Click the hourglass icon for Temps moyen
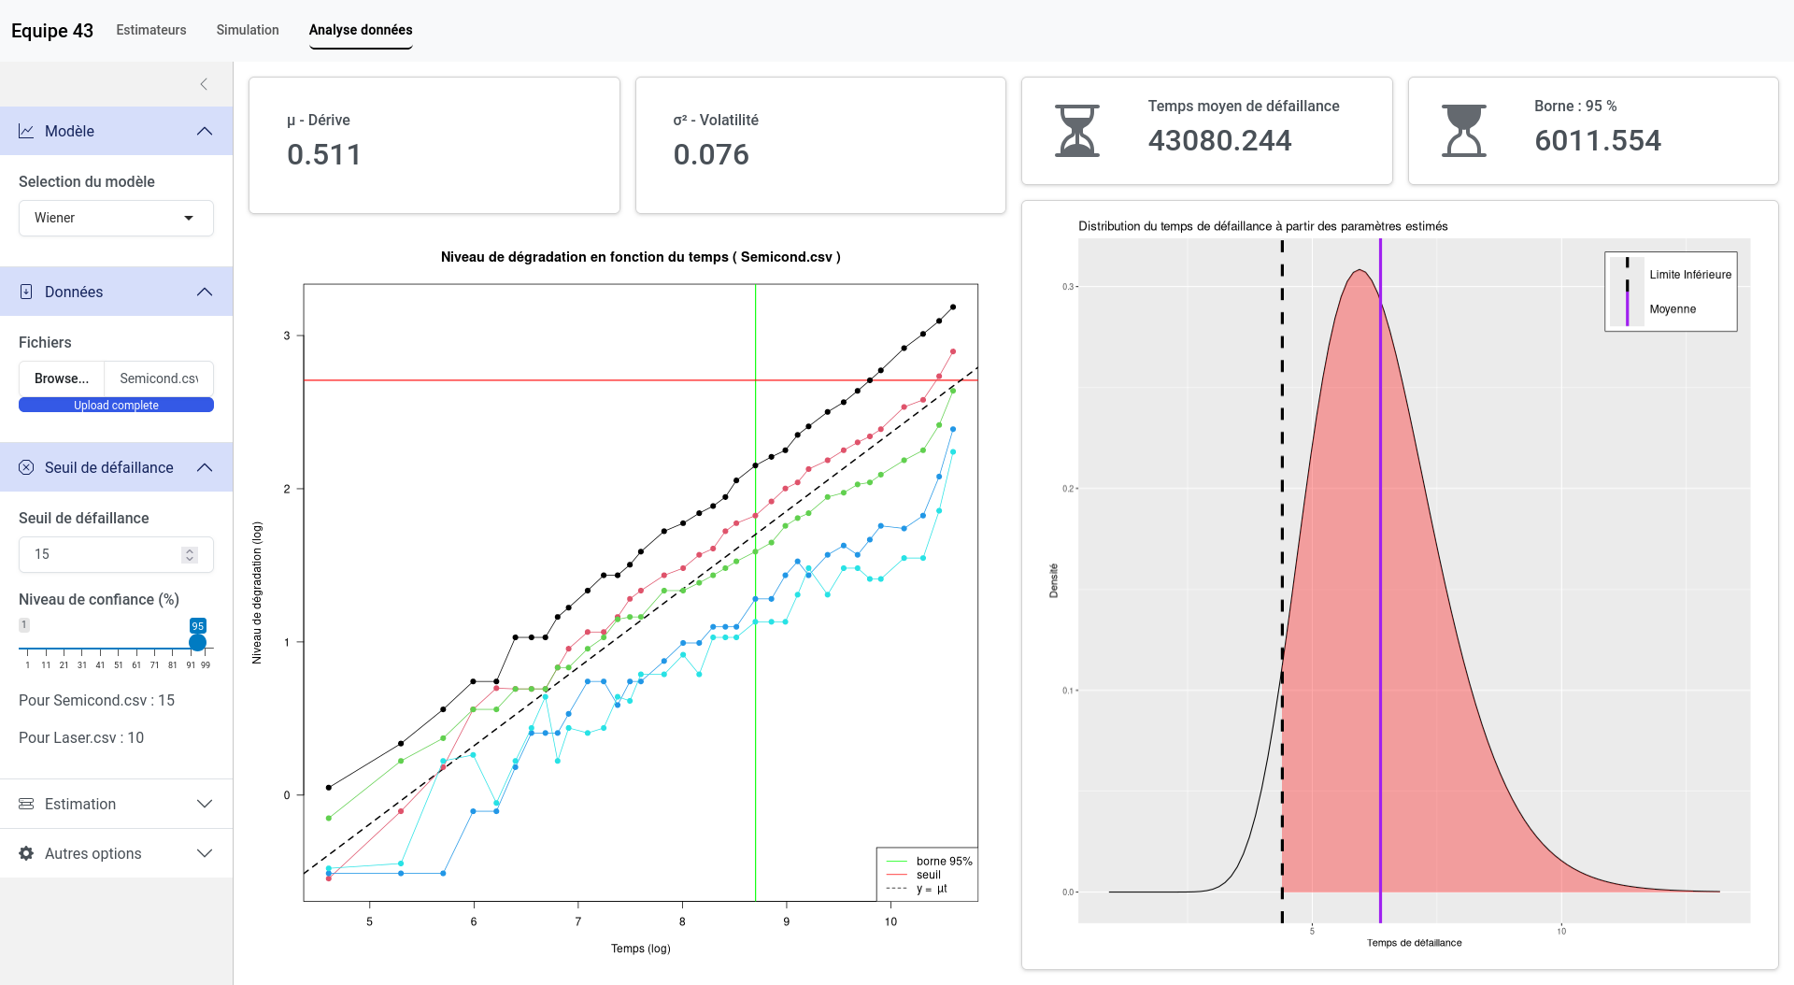The image size is (1794, 985). click(x=1076, y=131)
